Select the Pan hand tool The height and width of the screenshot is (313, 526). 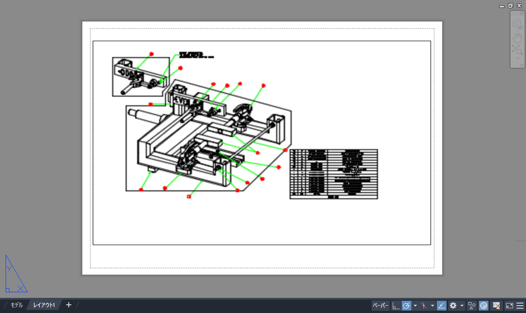click(x=517, y=37)
